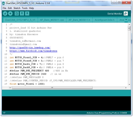Save sketch with the down-arrow icon
This screenshot has width=133, height=117.
(x=27, y=14)
